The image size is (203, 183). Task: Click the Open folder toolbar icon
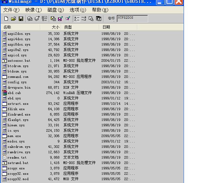[14, 19]
